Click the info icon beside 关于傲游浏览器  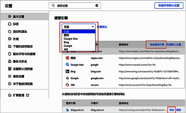(x=10, y=84)
